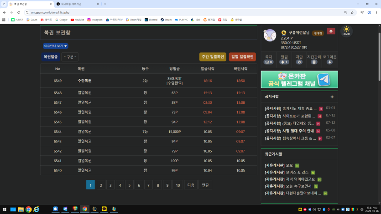Open the 차단 block icon

click(299, 62)
